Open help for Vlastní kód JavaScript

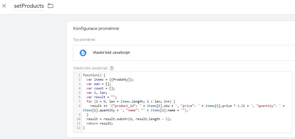tap(112, 68)
